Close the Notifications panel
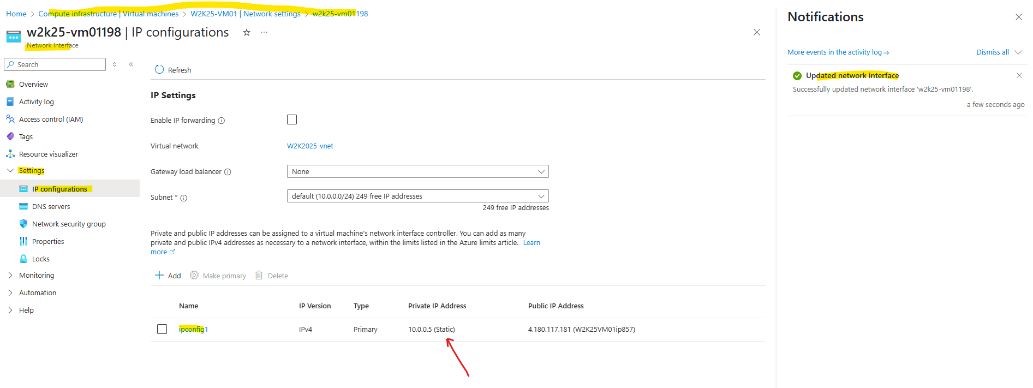 1018,17
